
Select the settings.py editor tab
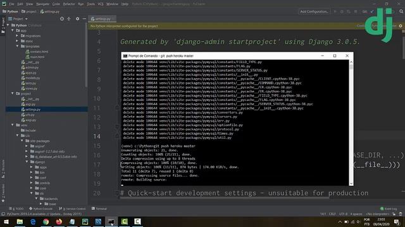click(x=103, y=19)
